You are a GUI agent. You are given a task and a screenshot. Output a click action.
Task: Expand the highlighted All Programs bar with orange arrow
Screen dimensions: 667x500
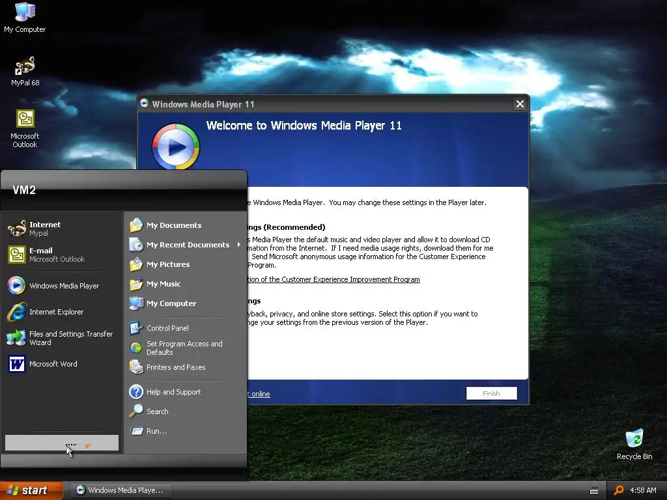pyautogui.click(x=62, y=443)
